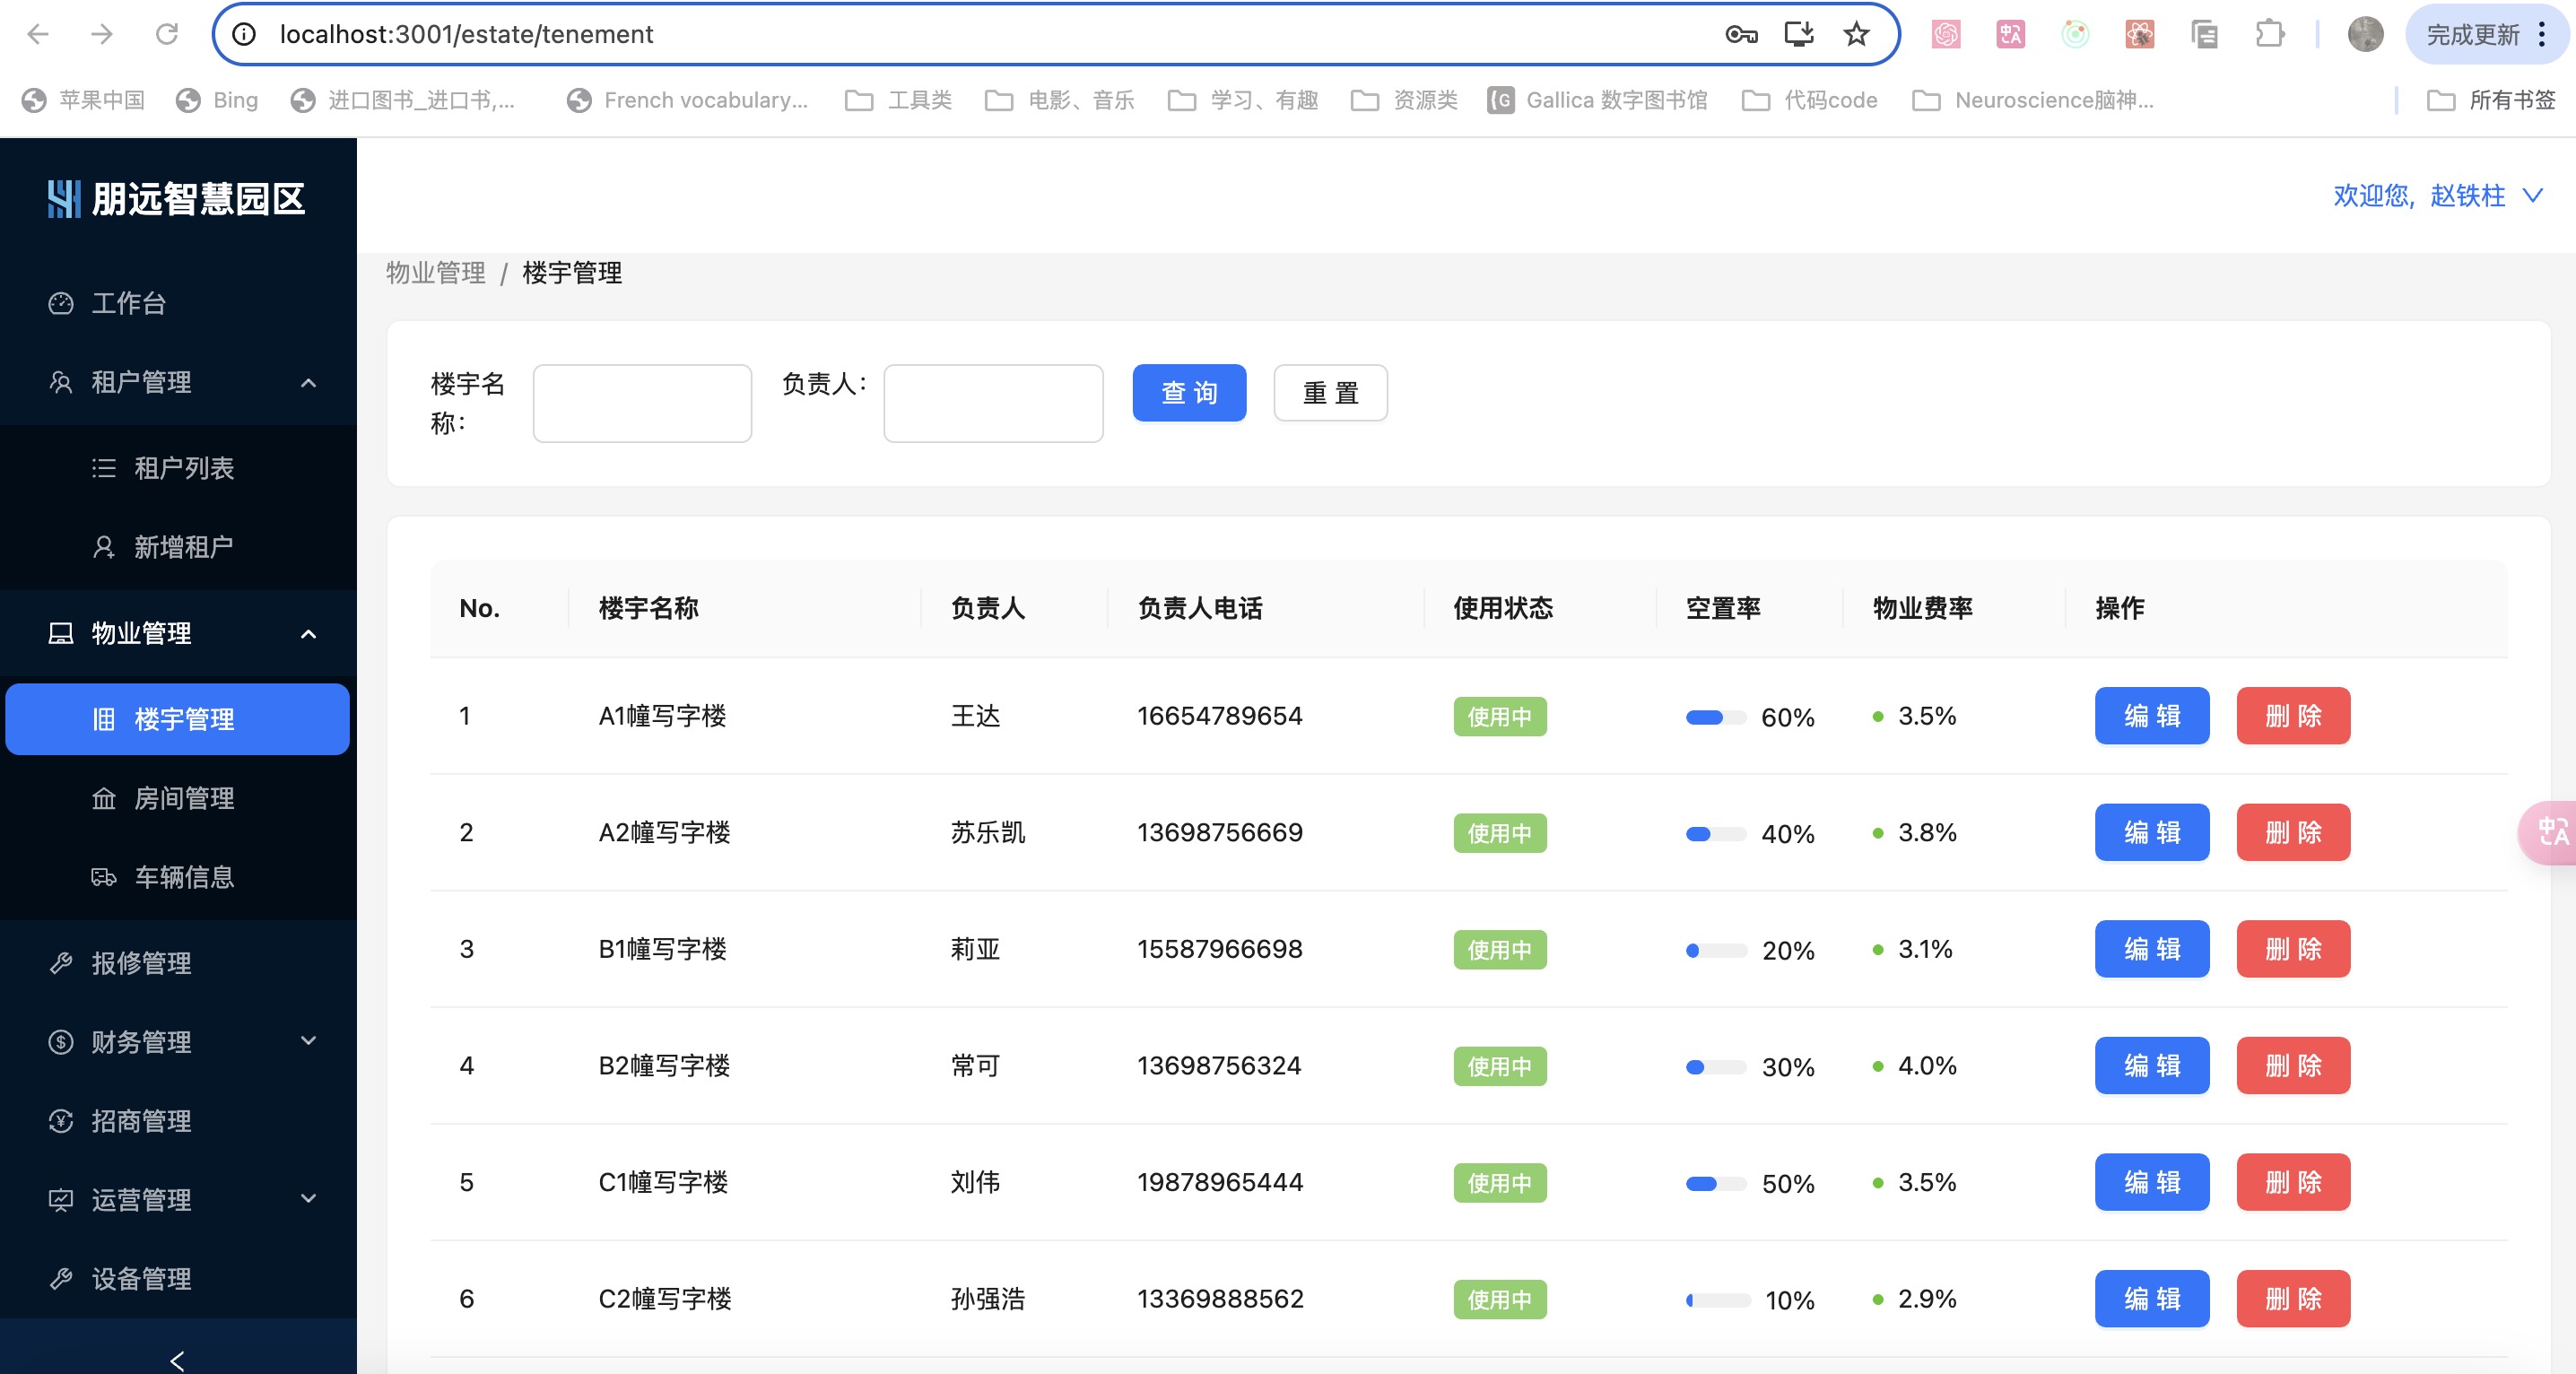Click the 完成更新 Chrome update button
The width and height of the screenshot is (2576, 1374).
pyautogui.click(x=2485, y=34)
